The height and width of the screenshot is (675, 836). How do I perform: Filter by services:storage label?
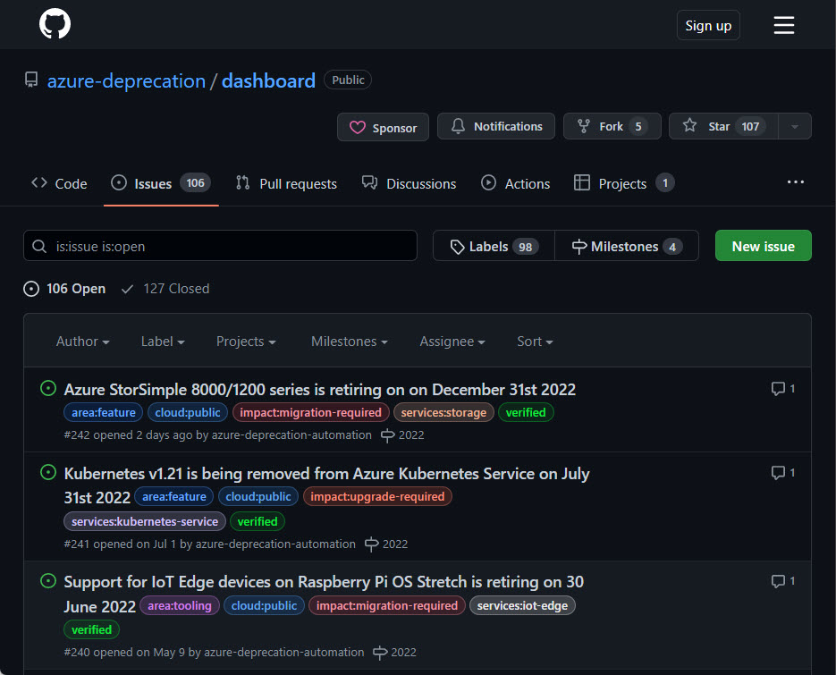point(443,413)
